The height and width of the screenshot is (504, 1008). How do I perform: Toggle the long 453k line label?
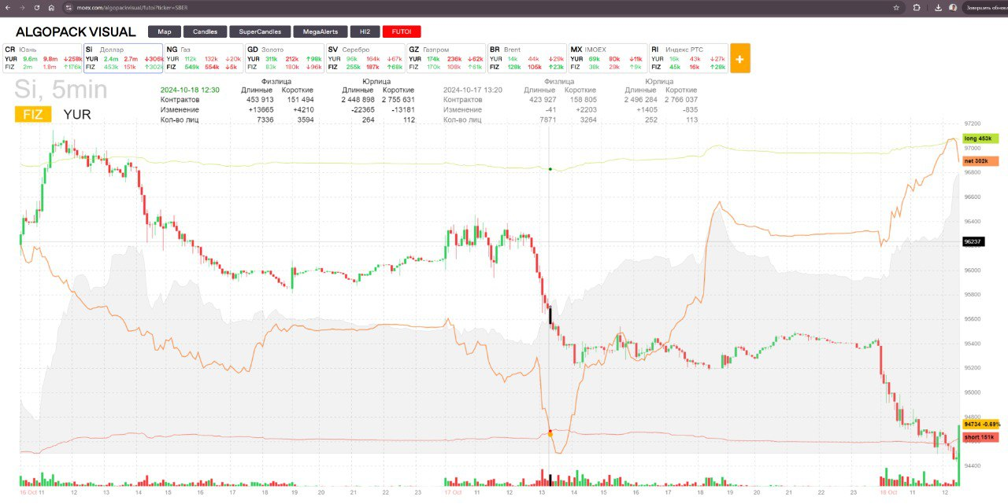tap(979, 138)
